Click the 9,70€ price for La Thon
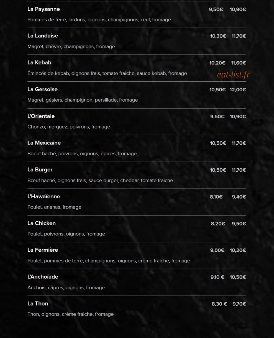 [x=239, y=304]
